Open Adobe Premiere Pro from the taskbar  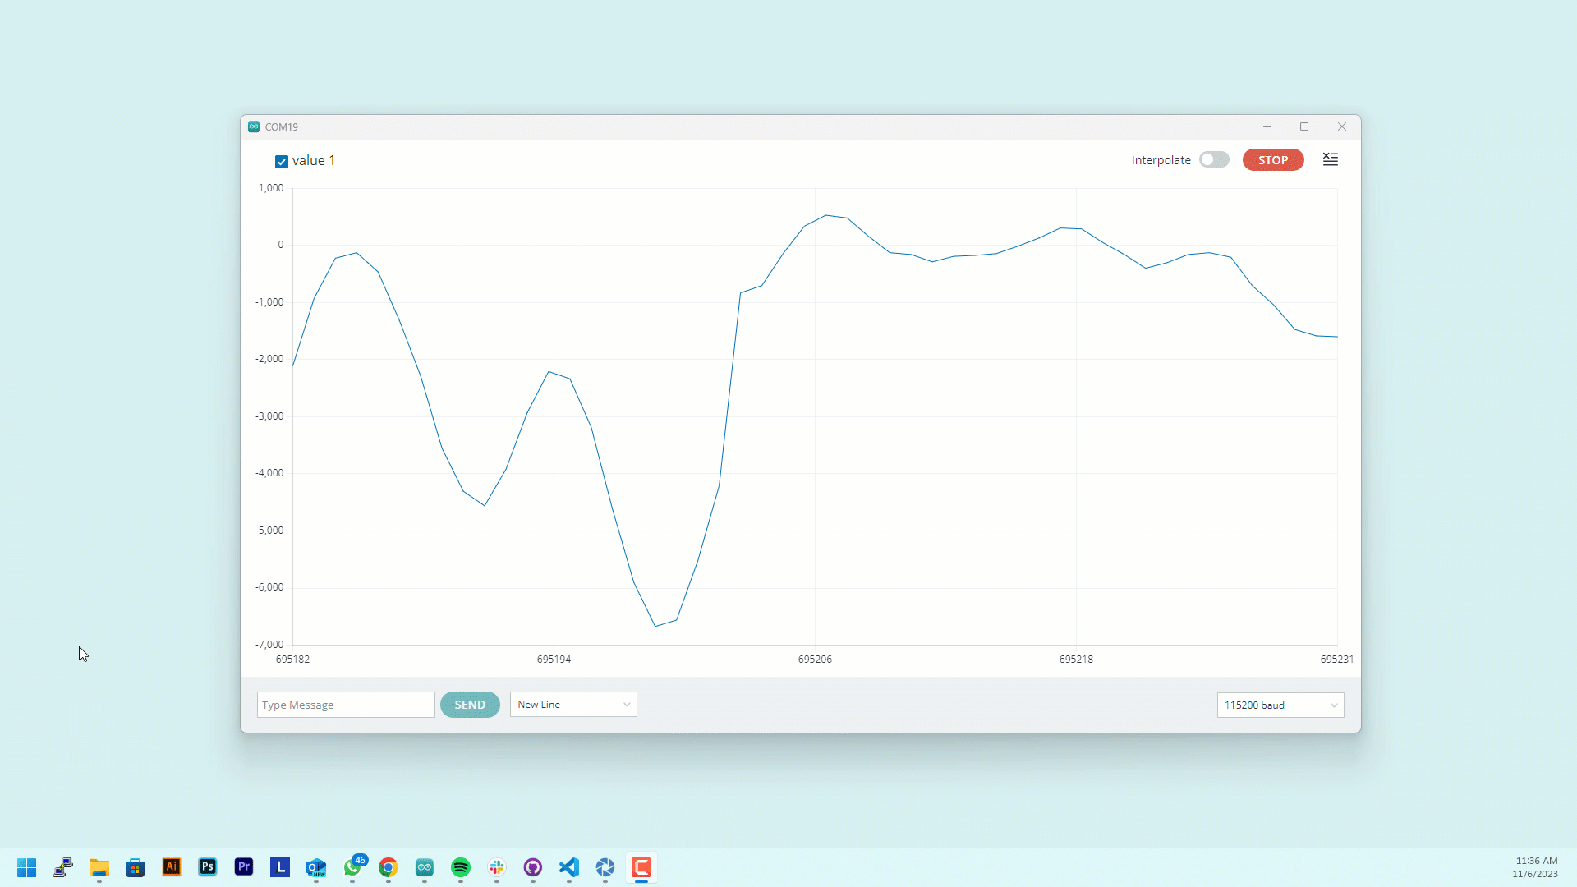[243, 868]
